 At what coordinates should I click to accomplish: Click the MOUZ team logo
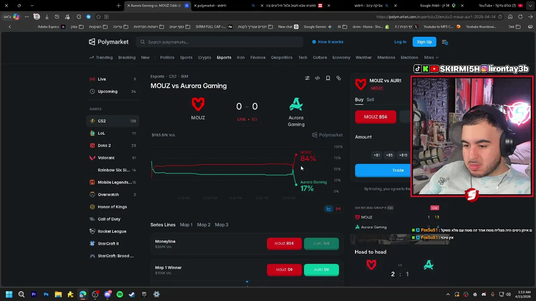coord(198,104)
